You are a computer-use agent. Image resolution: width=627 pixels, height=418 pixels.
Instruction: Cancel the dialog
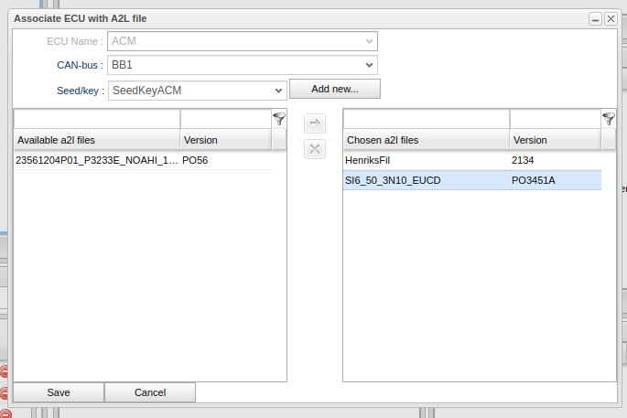pos(150,392)
